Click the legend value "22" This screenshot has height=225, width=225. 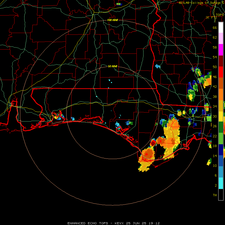point(215,136)
